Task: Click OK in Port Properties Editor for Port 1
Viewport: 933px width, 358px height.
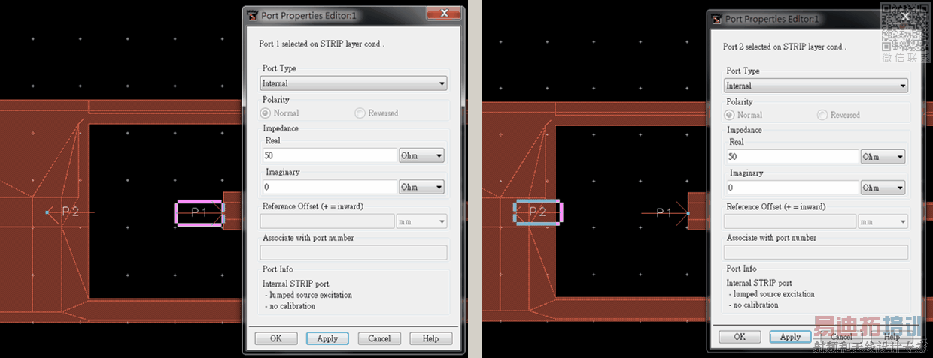Action: point(276,338)
